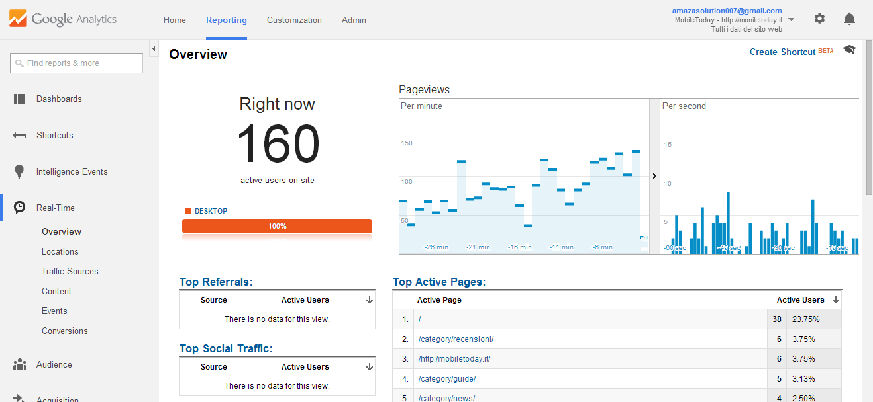Click the Real-Time clock icon
Screen dimensions: 873x402
coord(20,208)
